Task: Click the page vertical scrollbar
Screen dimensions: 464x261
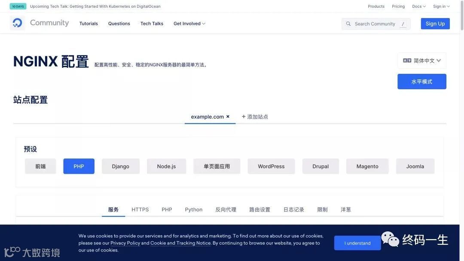Action: click(x=462, y=15)
